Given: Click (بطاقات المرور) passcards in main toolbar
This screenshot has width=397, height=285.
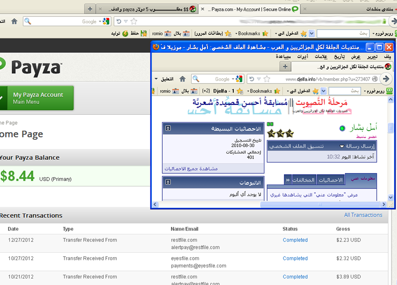Looking at the screenshot, I should (213, 33).
